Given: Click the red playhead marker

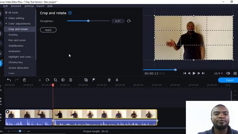Looking at the screenshot, I should click(53, 85).
